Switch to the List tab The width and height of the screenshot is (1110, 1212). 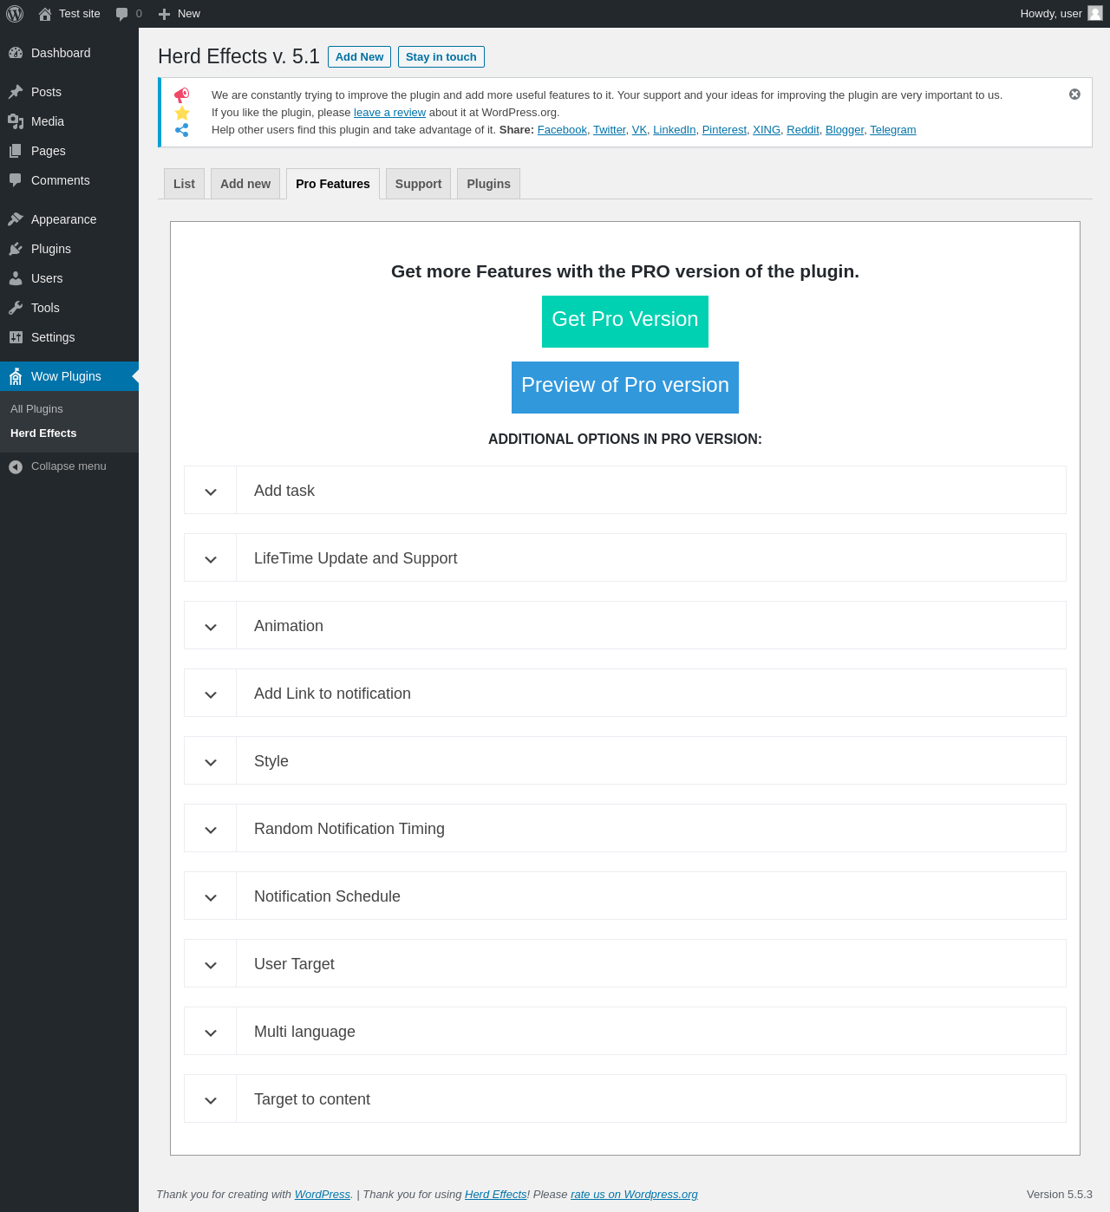184,184
